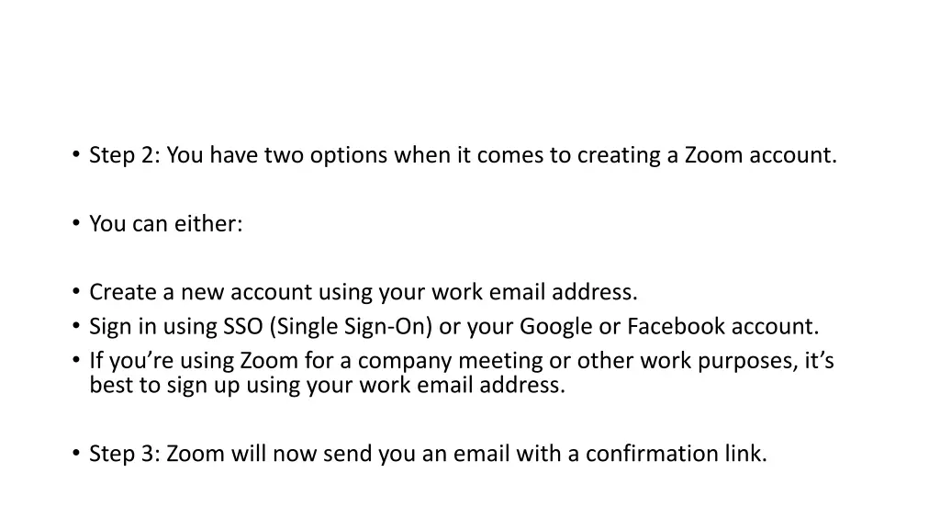
Task: Click the words "confirmation link"
Action: 675,454
